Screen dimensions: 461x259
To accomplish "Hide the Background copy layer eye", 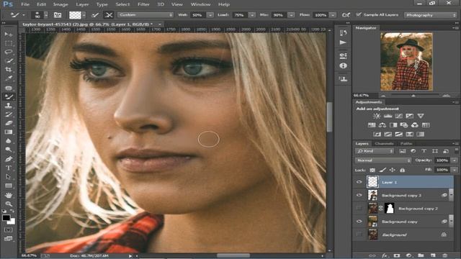I will coord(359,222).
